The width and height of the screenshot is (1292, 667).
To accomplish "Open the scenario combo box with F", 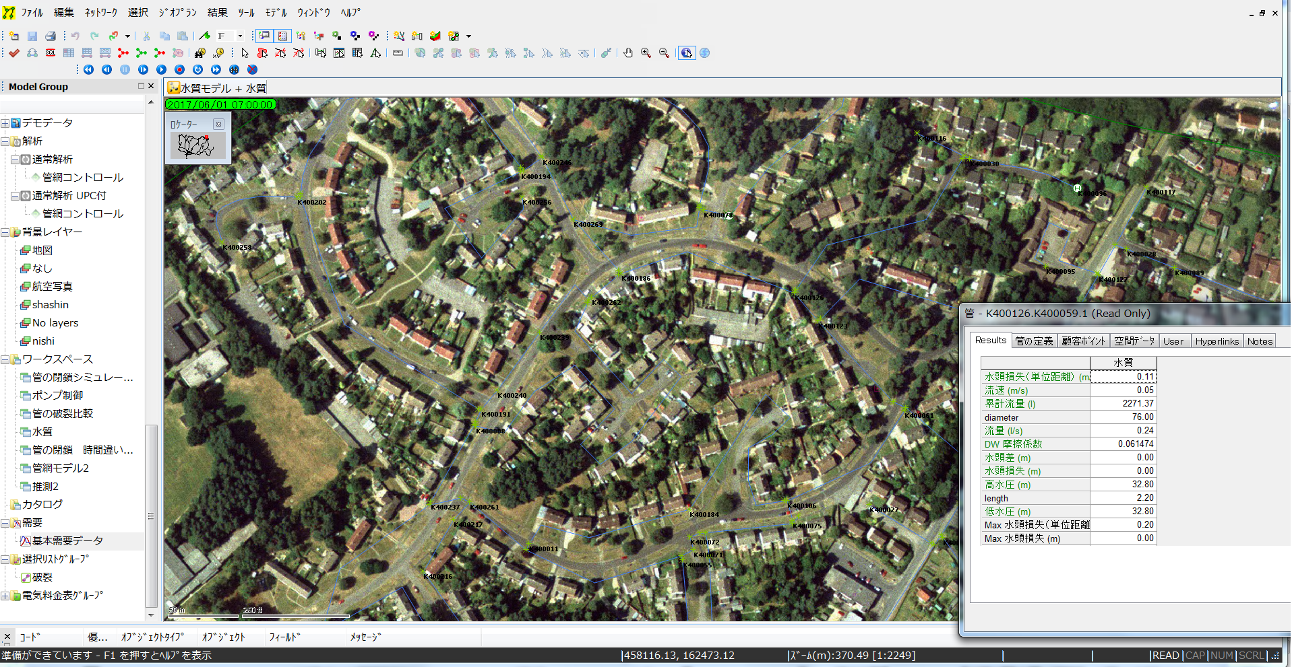I will tap(230, 36).
